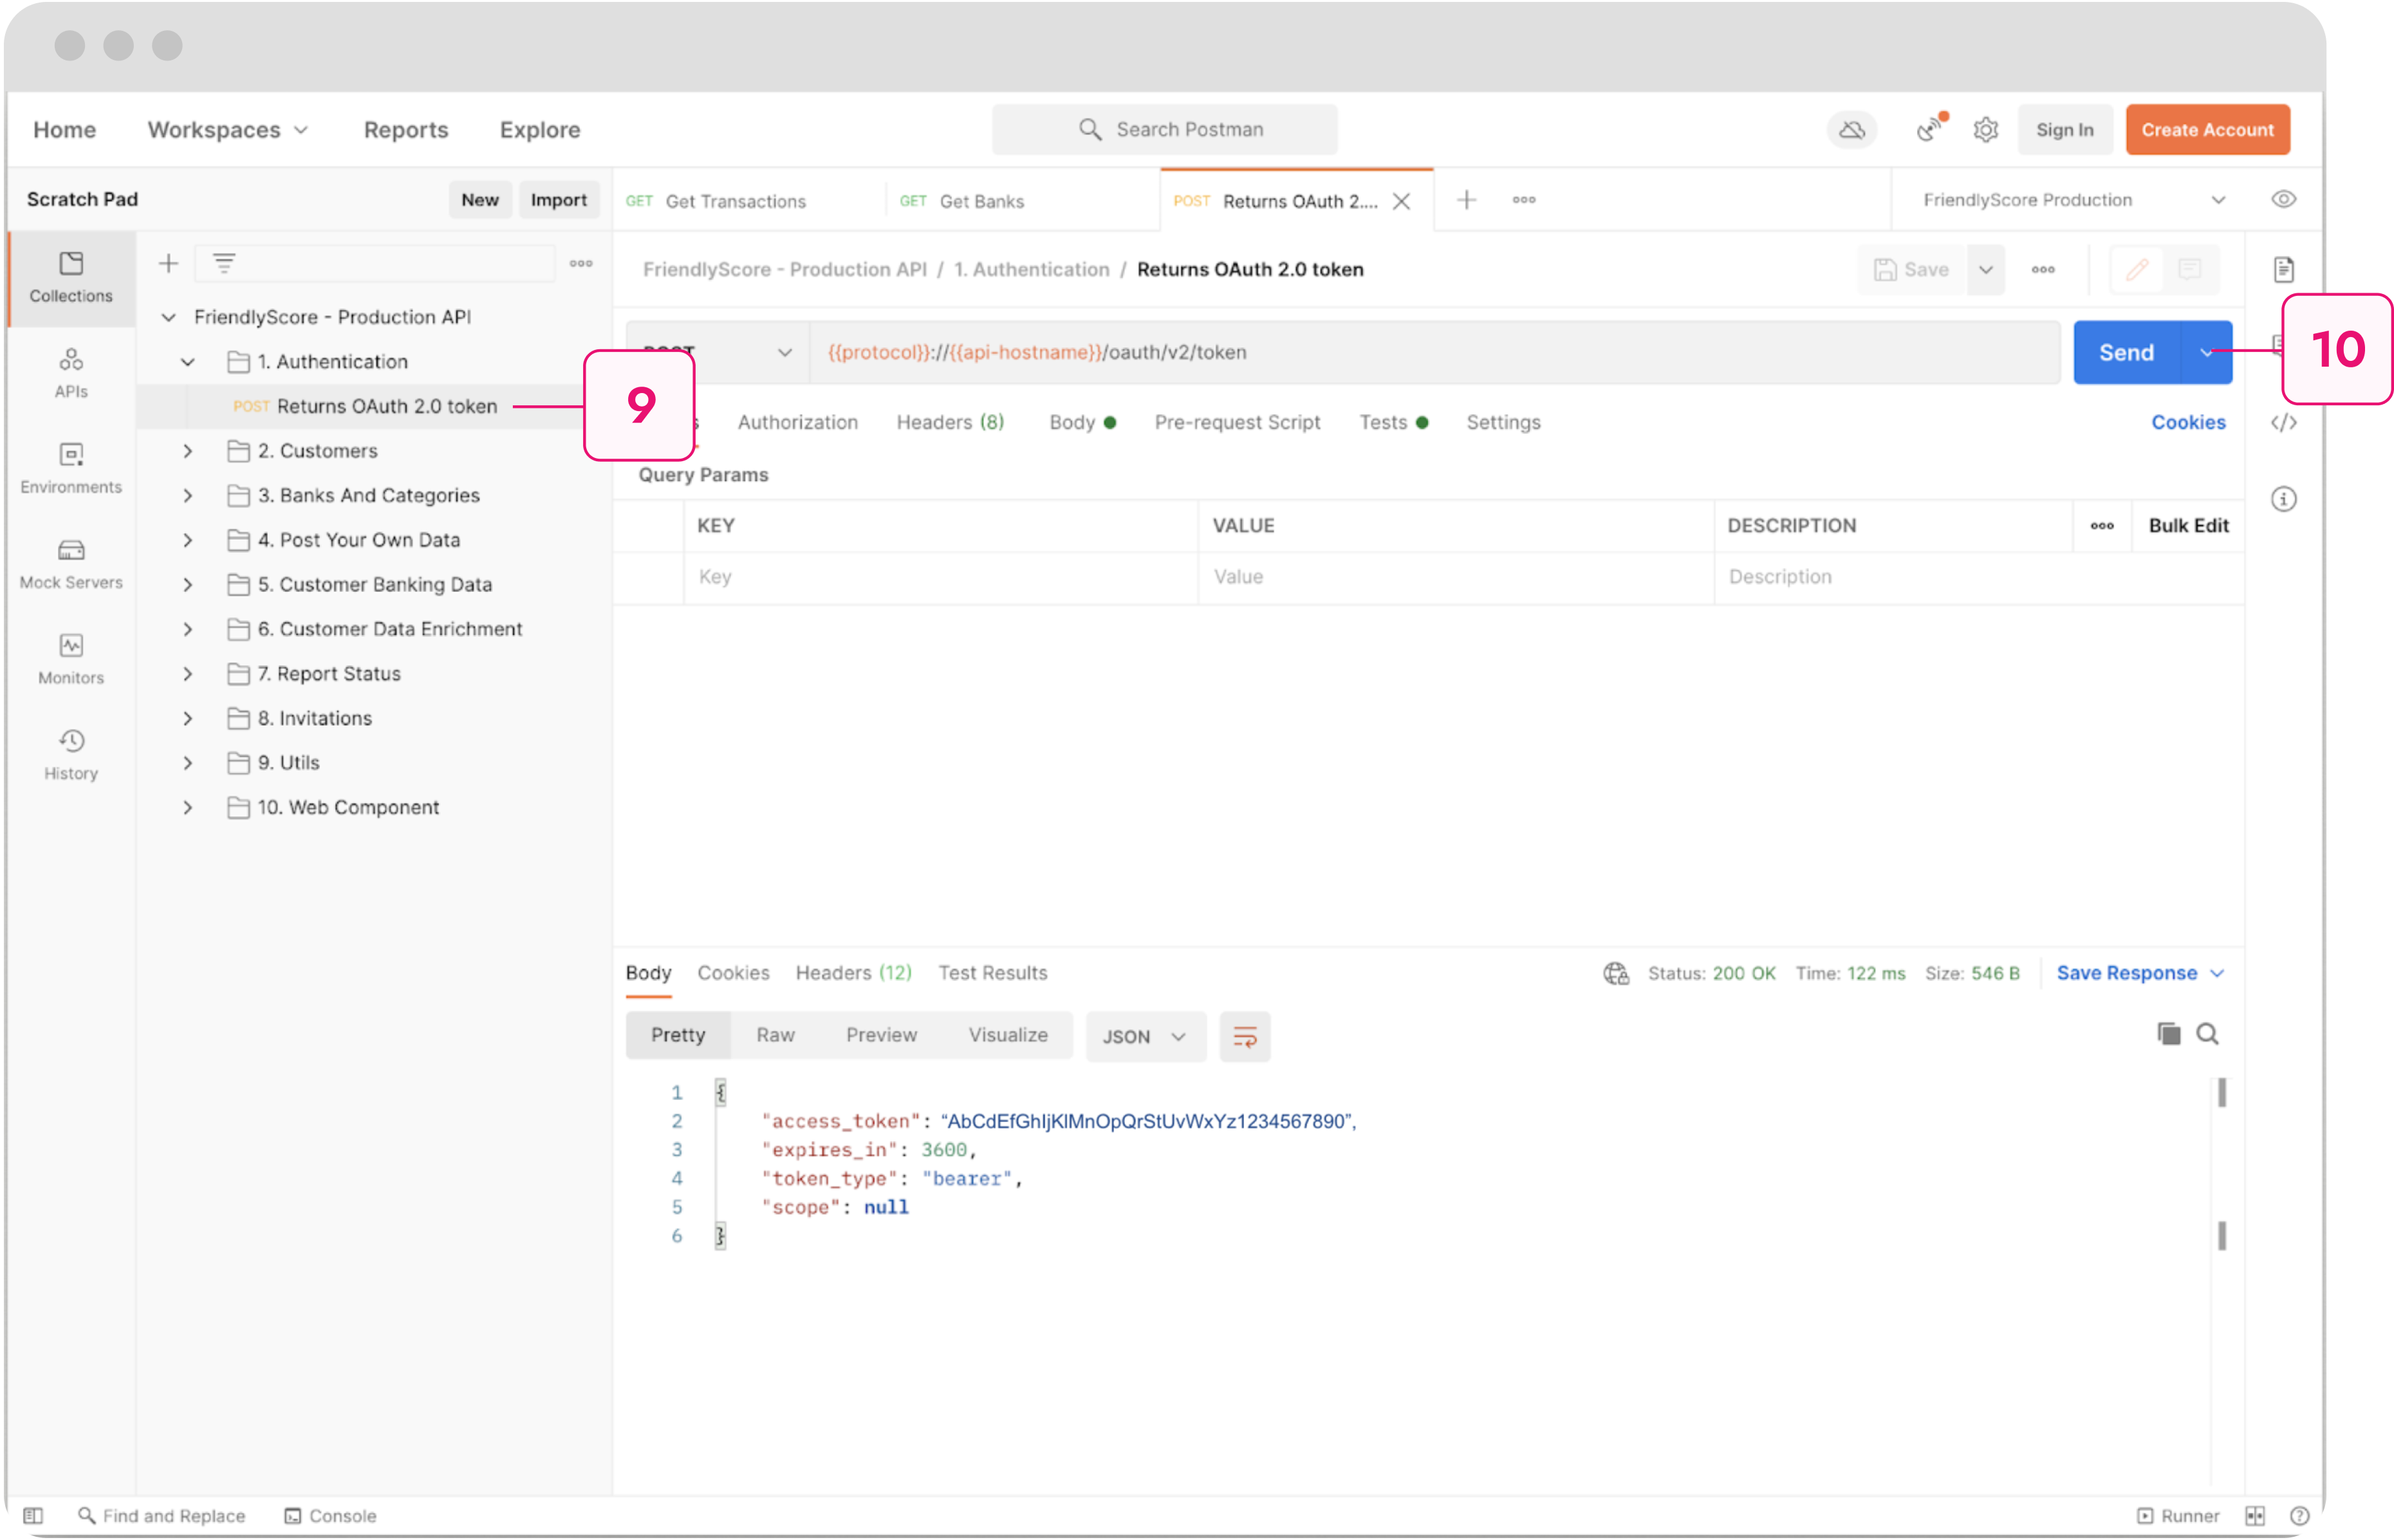Open the Save Response dropdown
2394x1540 pixels.
point(2140,973)
